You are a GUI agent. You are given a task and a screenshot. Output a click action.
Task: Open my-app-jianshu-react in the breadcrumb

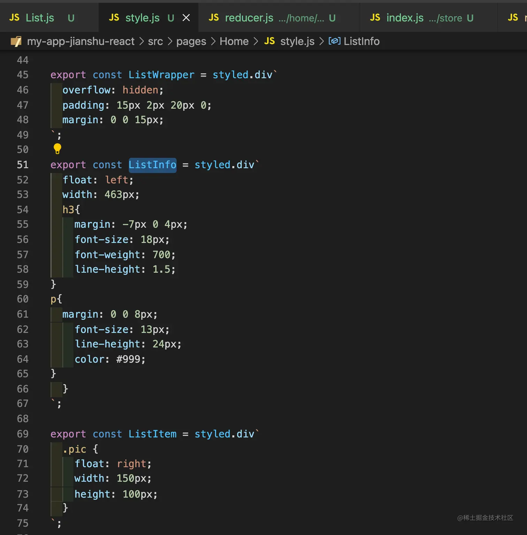click(x=81, y=41)
